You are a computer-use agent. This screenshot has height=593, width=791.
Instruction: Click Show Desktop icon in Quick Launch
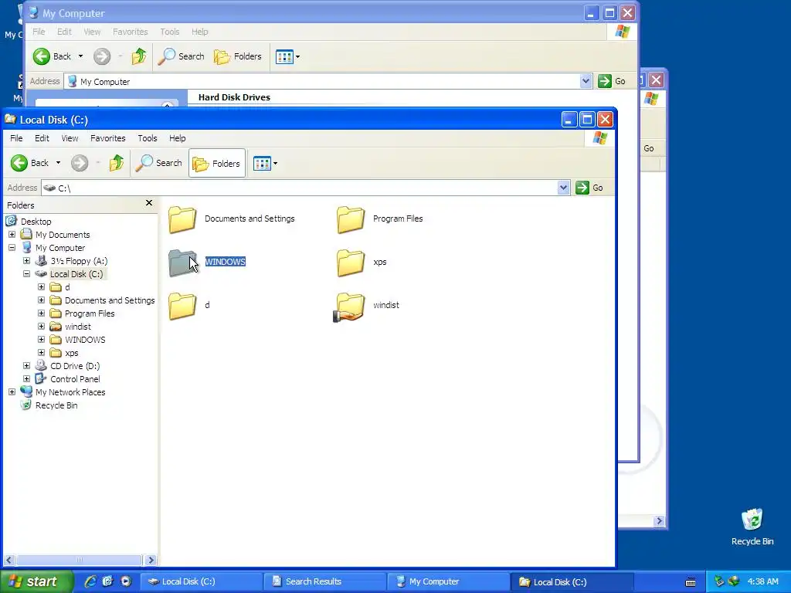[x=107, y=581]
